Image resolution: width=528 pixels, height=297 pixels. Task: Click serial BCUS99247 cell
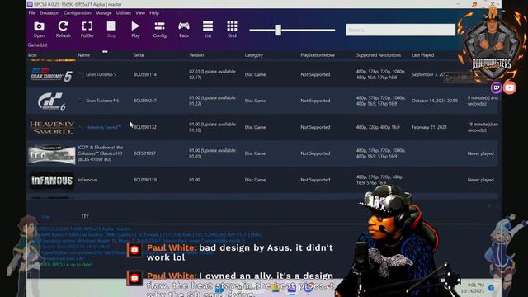(x=145, y=101)
